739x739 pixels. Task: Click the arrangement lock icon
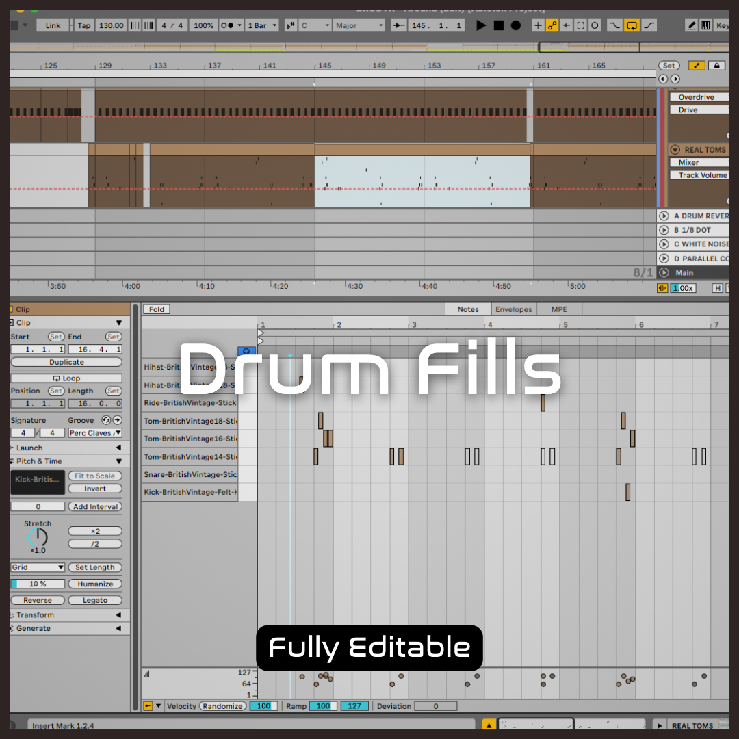click(716, 66)
